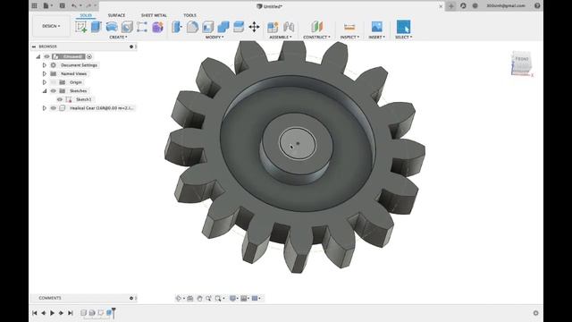Select the Move/Copy cross-arrows tool
The height and width of the screenshot is (322, 572).
click(254, 27)
